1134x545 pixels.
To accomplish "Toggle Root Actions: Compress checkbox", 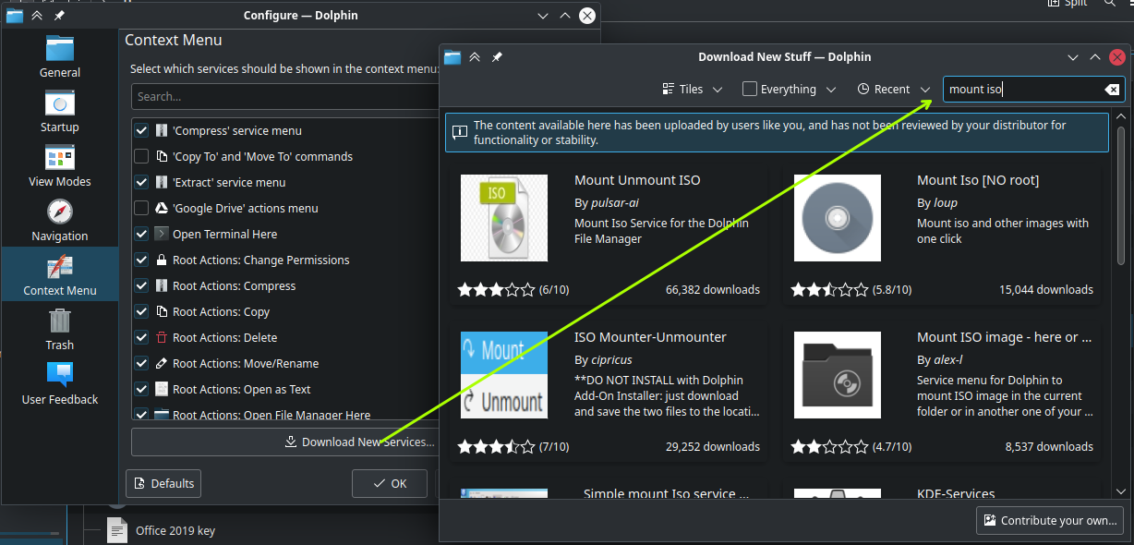I will [141, 286].
